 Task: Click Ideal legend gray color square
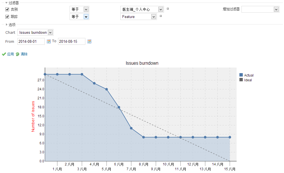tap(241, 80)
